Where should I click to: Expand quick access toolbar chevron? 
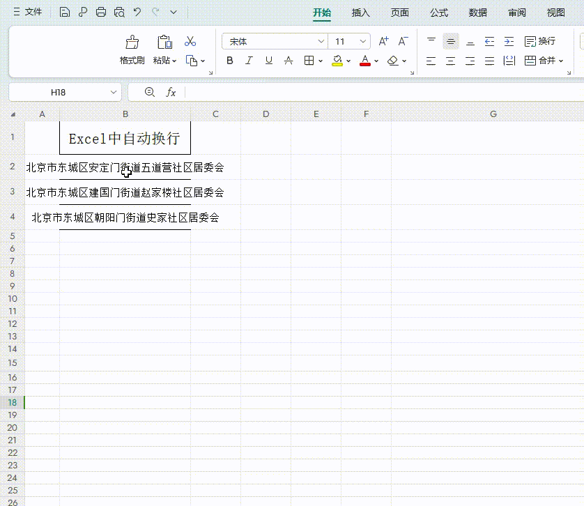coord(174,13)
